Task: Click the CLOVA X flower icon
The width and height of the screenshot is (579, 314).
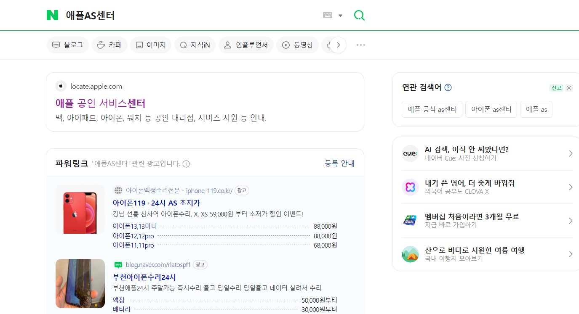Action: [410, 187]
